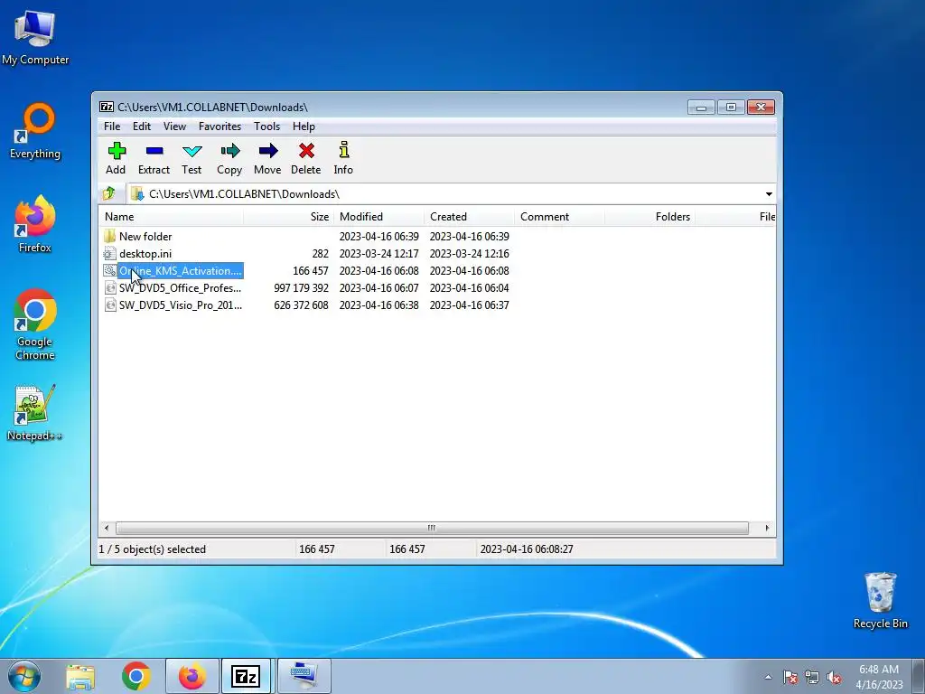This screenshot has width=925, height=694.
Task: Open My Computer desktop shortcut
Action: [35, 39]
